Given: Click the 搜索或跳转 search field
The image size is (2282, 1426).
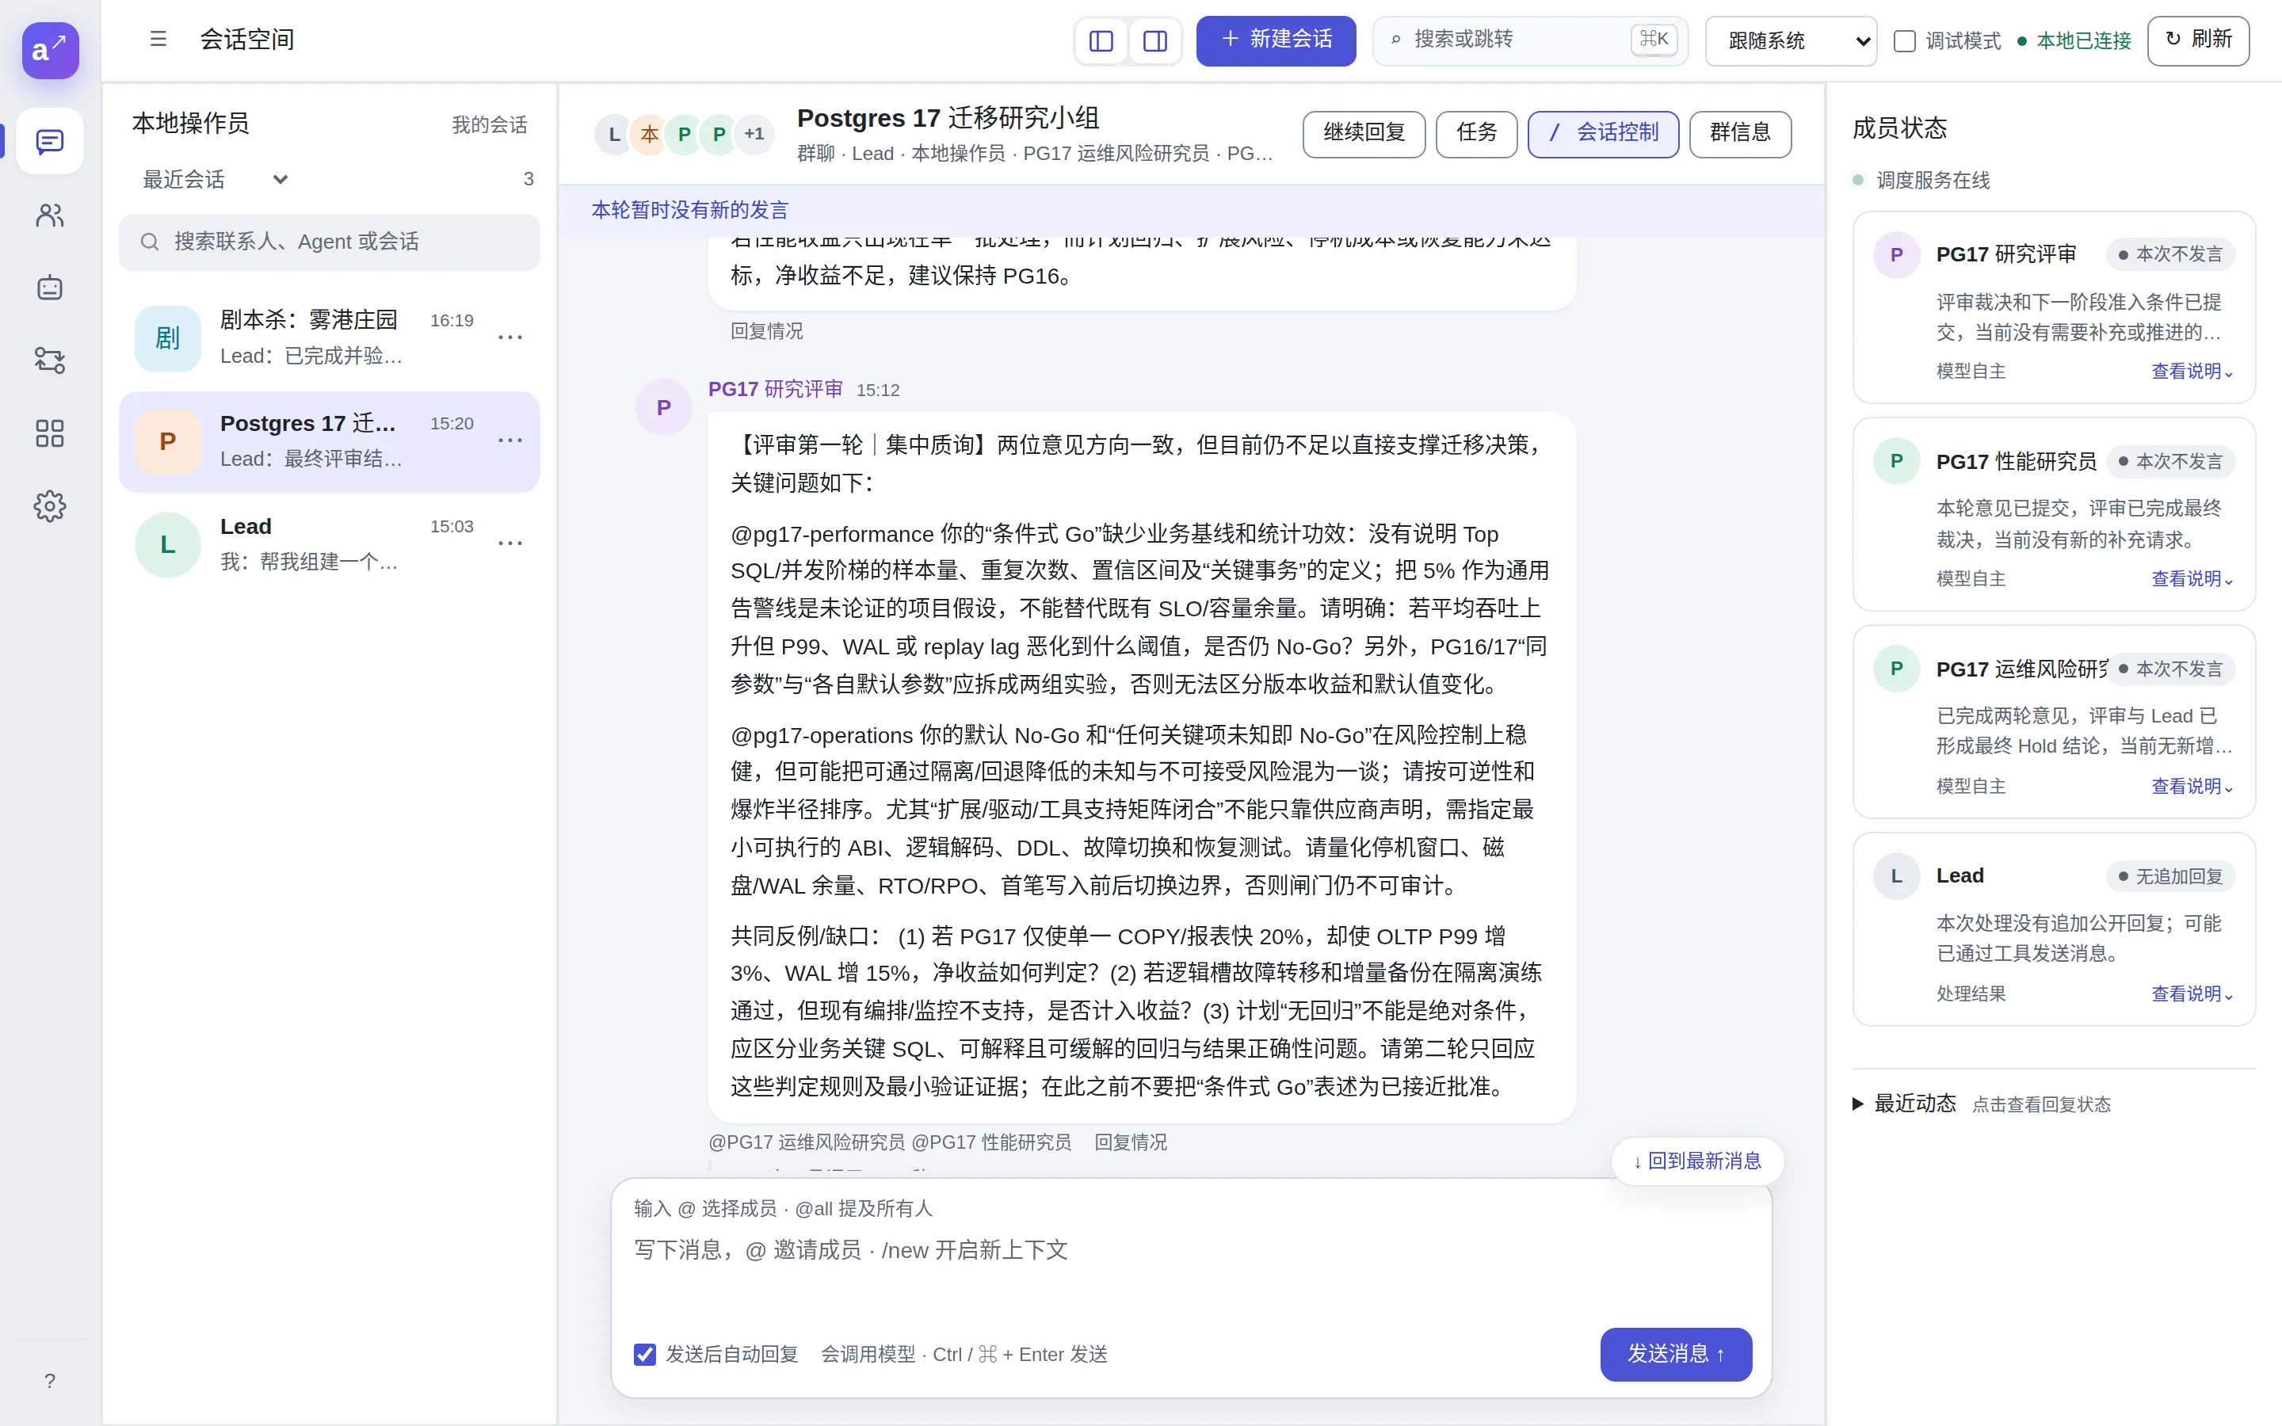Looking at the screenshot, I should pos(1529,40).
